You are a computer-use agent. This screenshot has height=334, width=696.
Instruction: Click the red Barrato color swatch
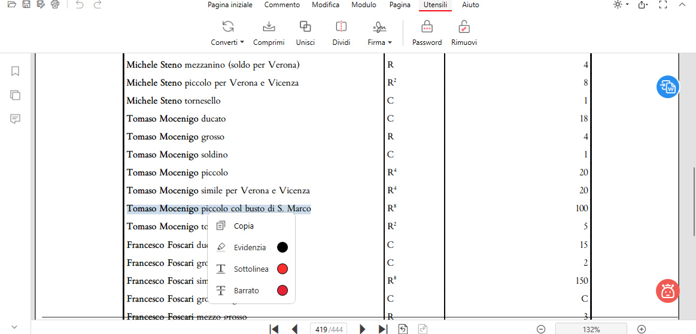click(x=282, y=290)
